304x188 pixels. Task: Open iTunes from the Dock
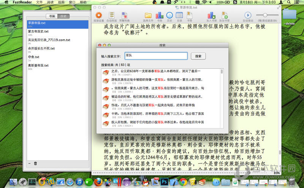click(x=79, y=182)
